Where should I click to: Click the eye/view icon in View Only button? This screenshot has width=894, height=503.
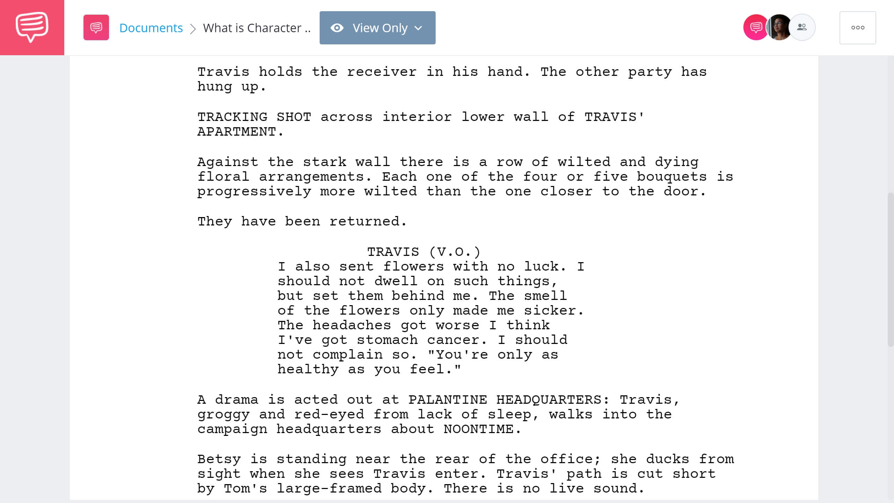click(x=338, y=28)
